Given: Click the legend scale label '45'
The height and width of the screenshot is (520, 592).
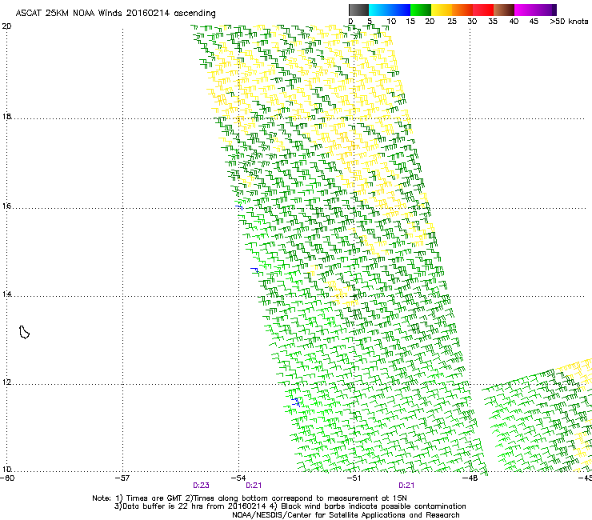Looking at the screenshot, I should [x=534, y=22].
